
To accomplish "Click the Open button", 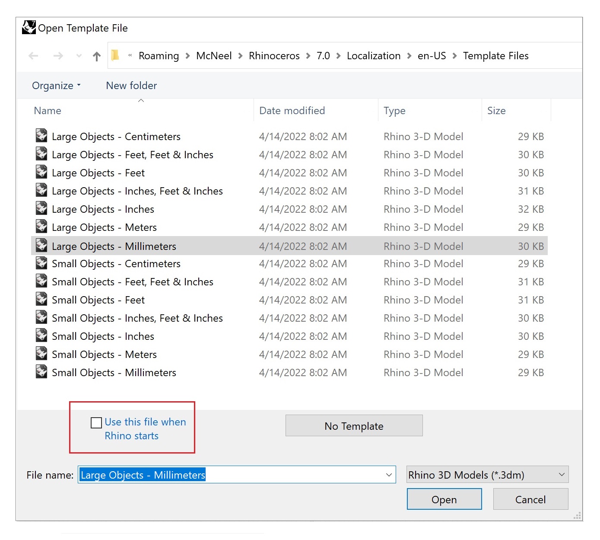I will [x=444, y=499].
